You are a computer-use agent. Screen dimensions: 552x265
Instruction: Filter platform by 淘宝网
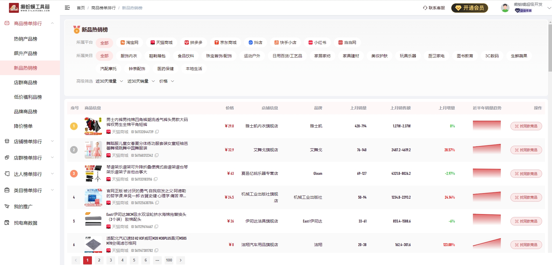click(129, 42)
